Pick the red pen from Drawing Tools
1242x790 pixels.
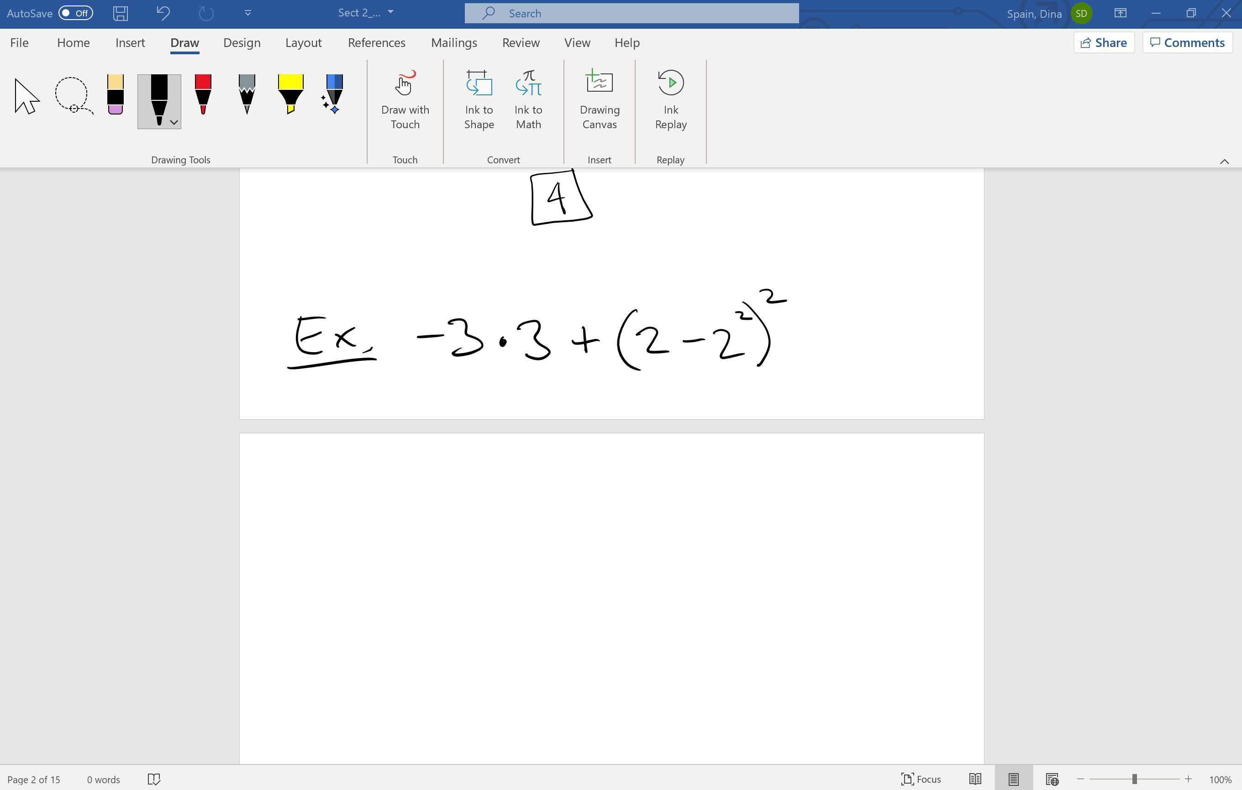(202, 95)
